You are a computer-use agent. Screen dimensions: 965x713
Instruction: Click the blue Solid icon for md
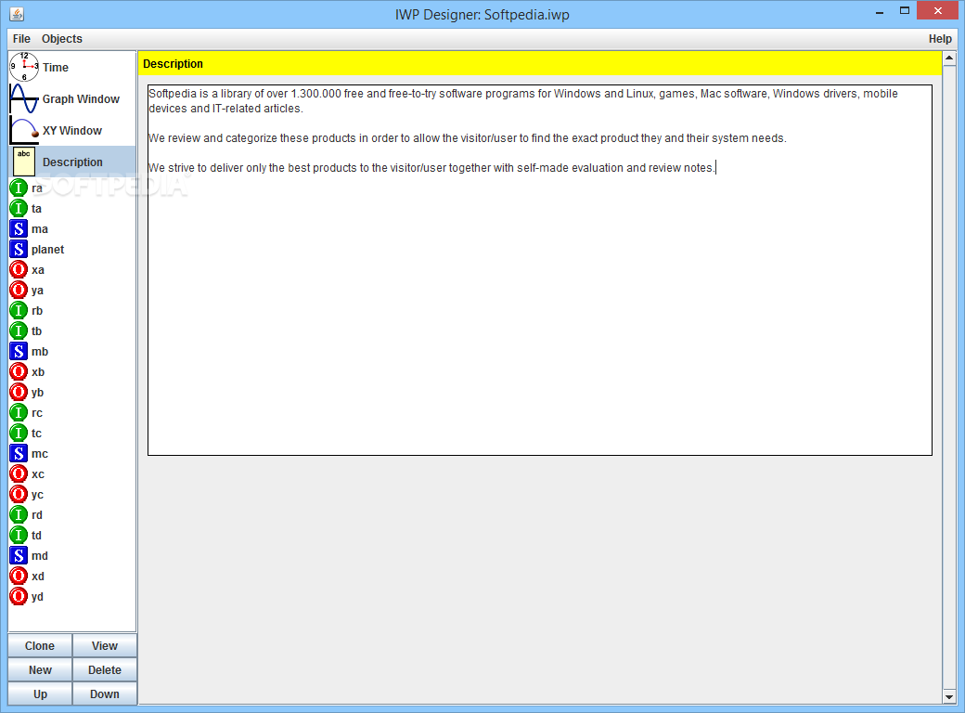19,555
